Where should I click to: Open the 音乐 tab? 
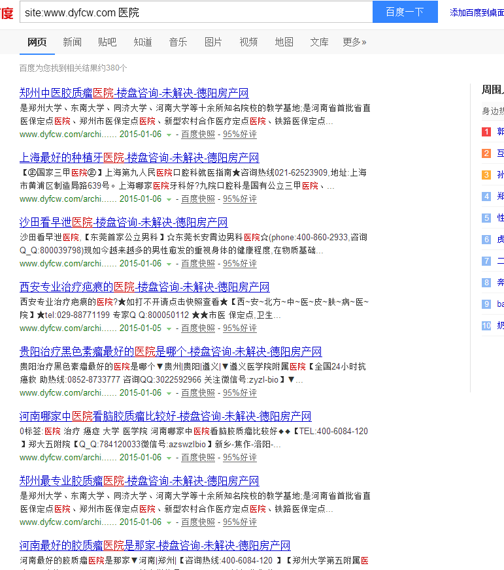[178, 42]
